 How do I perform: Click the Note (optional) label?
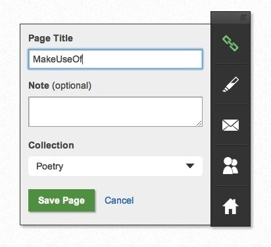[60, 85]
